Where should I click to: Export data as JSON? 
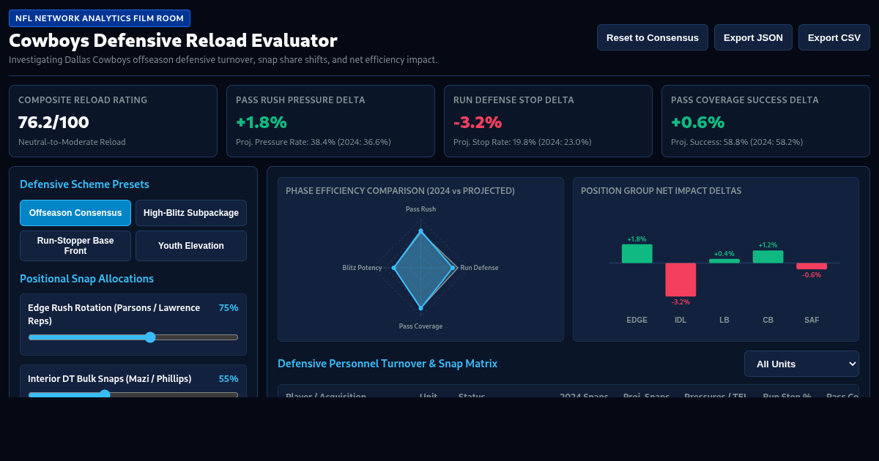(x=753, y=37)
